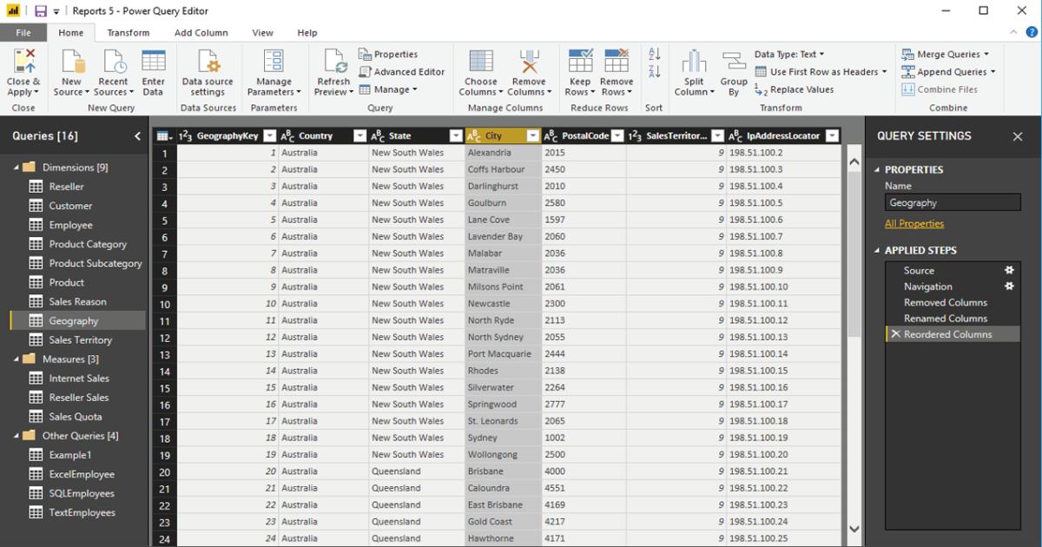Open the filter dropdown on the Country column
Image resolution: width=1042 pixels, height=547 pixels.
pos(359,135)
